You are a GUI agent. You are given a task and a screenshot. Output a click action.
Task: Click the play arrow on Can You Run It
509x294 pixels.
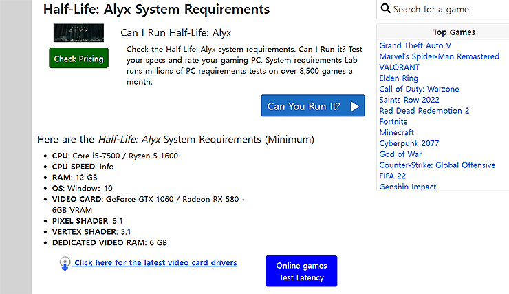click(354, 106)
